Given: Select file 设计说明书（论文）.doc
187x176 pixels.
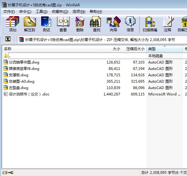Looking at the screenshot, I should coord(29,94).
